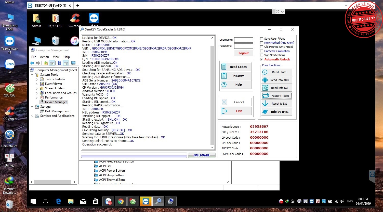Collapse System Tools tree node
This screenshot has width=383, height=212.
[x=32, y=75]
